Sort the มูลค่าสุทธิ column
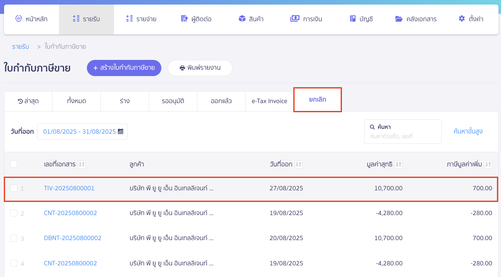 coord(398,164)
